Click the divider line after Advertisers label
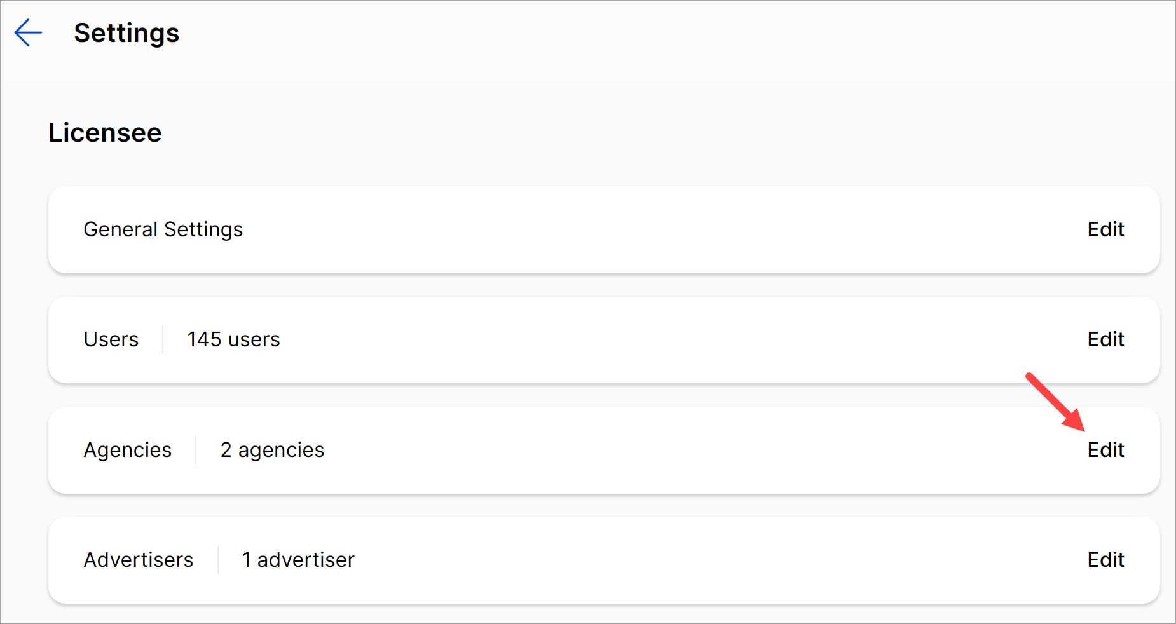This screenshot has height=624, width=1176. click(218, 560)
